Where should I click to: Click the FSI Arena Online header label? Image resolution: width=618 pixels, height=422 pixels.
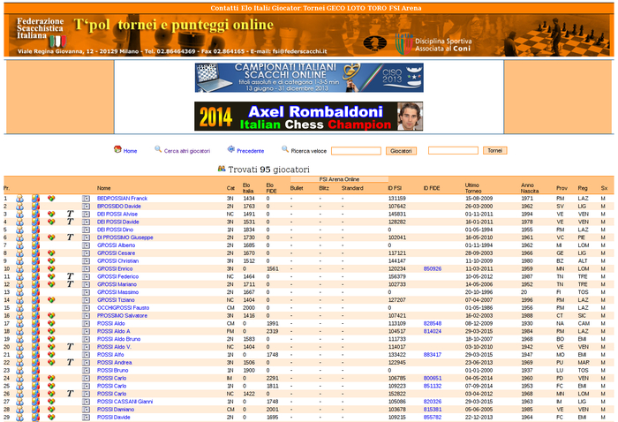tap(339, 179)
